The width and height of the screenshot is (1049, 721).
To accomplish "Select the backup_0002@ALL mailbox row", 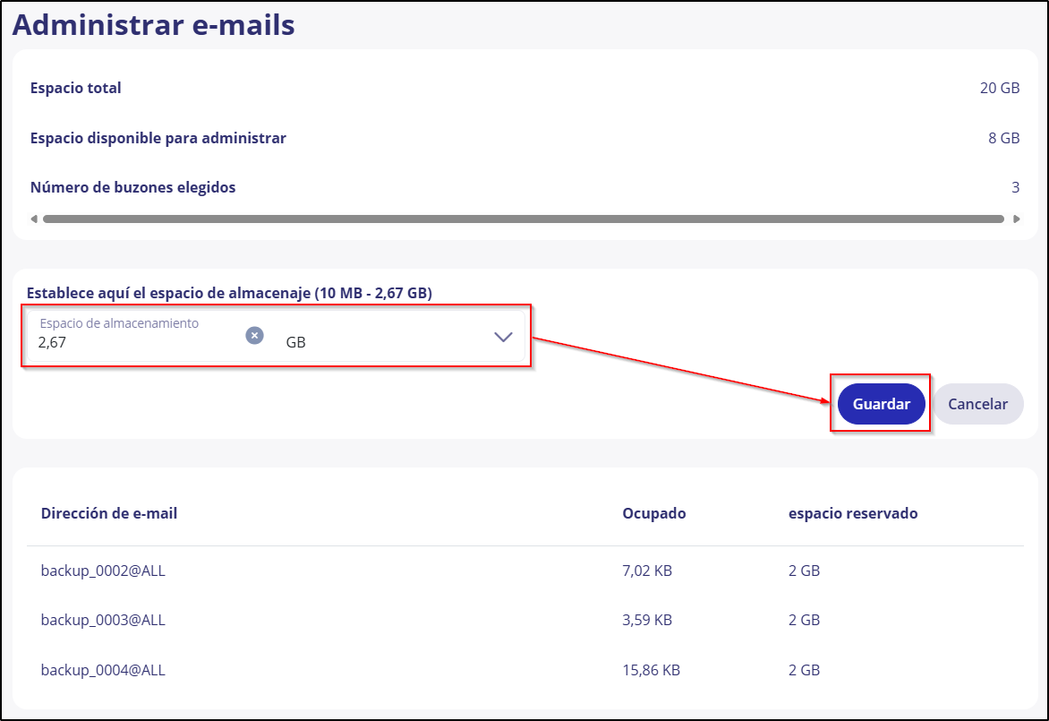I will point(103,571).
